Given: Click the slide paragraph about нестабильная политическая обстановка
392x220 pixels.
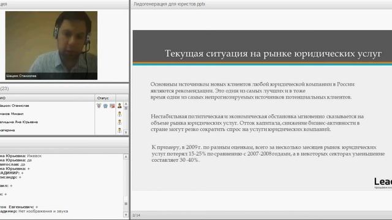Looking at the screenshot, I should (x=257, y=123).
